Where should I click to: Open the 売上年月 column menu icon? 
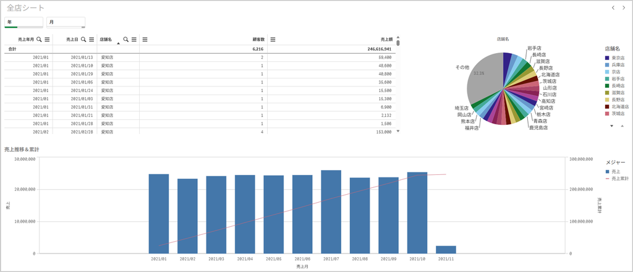[47, 39]
